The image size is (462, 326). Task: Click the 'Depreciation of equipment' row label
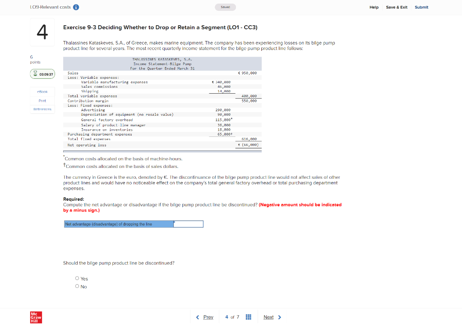point(127,114)
